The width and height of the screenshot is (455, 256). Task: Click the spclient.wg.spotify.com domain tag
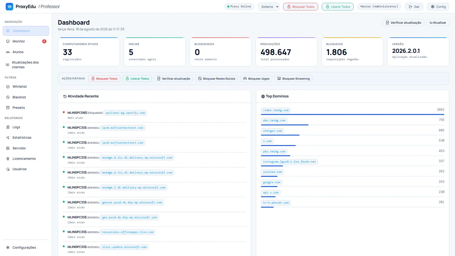pyautogui.click(x=125, y=113)
